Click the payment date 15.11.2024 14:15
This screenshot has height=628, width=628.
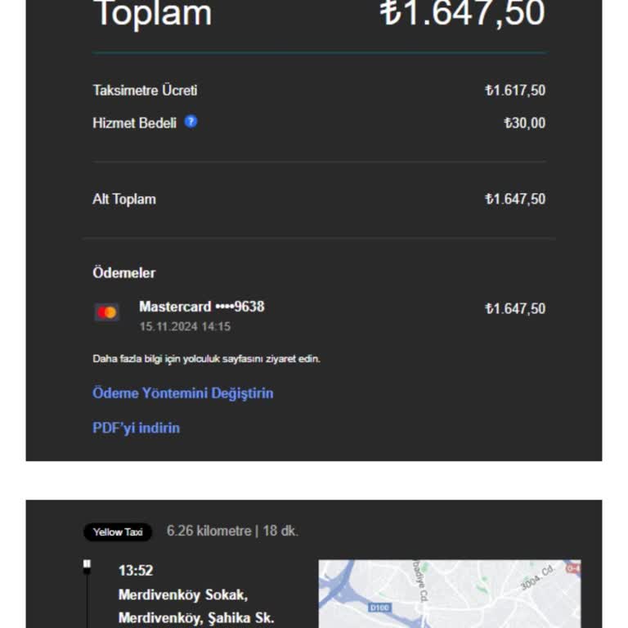click(185, 327)
